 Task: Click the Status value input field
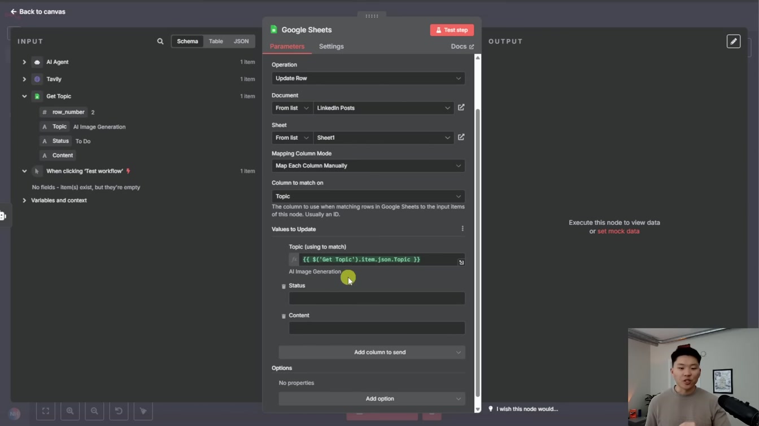(377, 298)
